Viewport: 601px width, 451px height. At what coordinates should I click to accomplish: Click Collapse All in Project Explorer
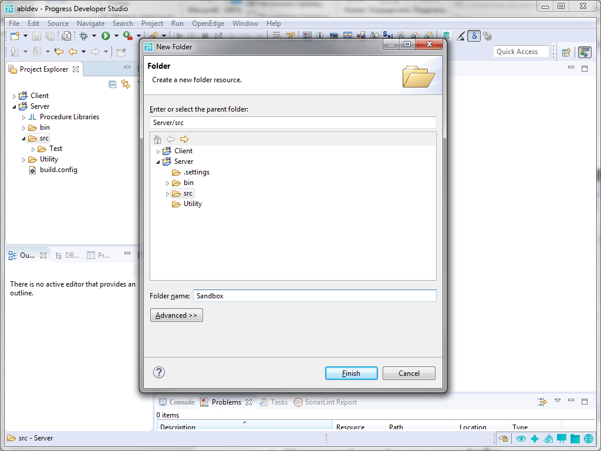(x=112, y=84)
